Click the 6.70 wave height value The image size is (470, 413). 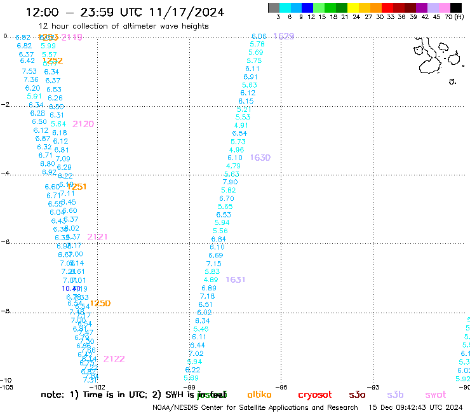(227, 198)
